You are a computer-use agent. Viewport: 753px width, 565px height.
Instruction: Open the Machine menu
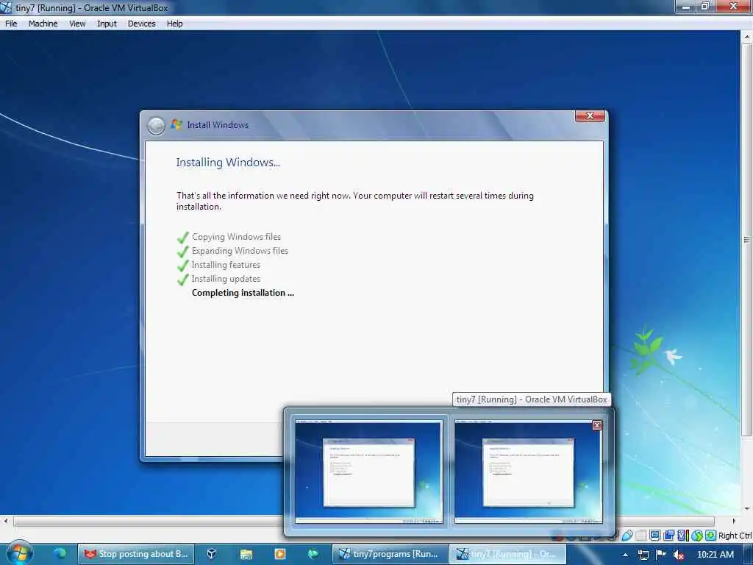pyautogui.click(x=43, y=24)
